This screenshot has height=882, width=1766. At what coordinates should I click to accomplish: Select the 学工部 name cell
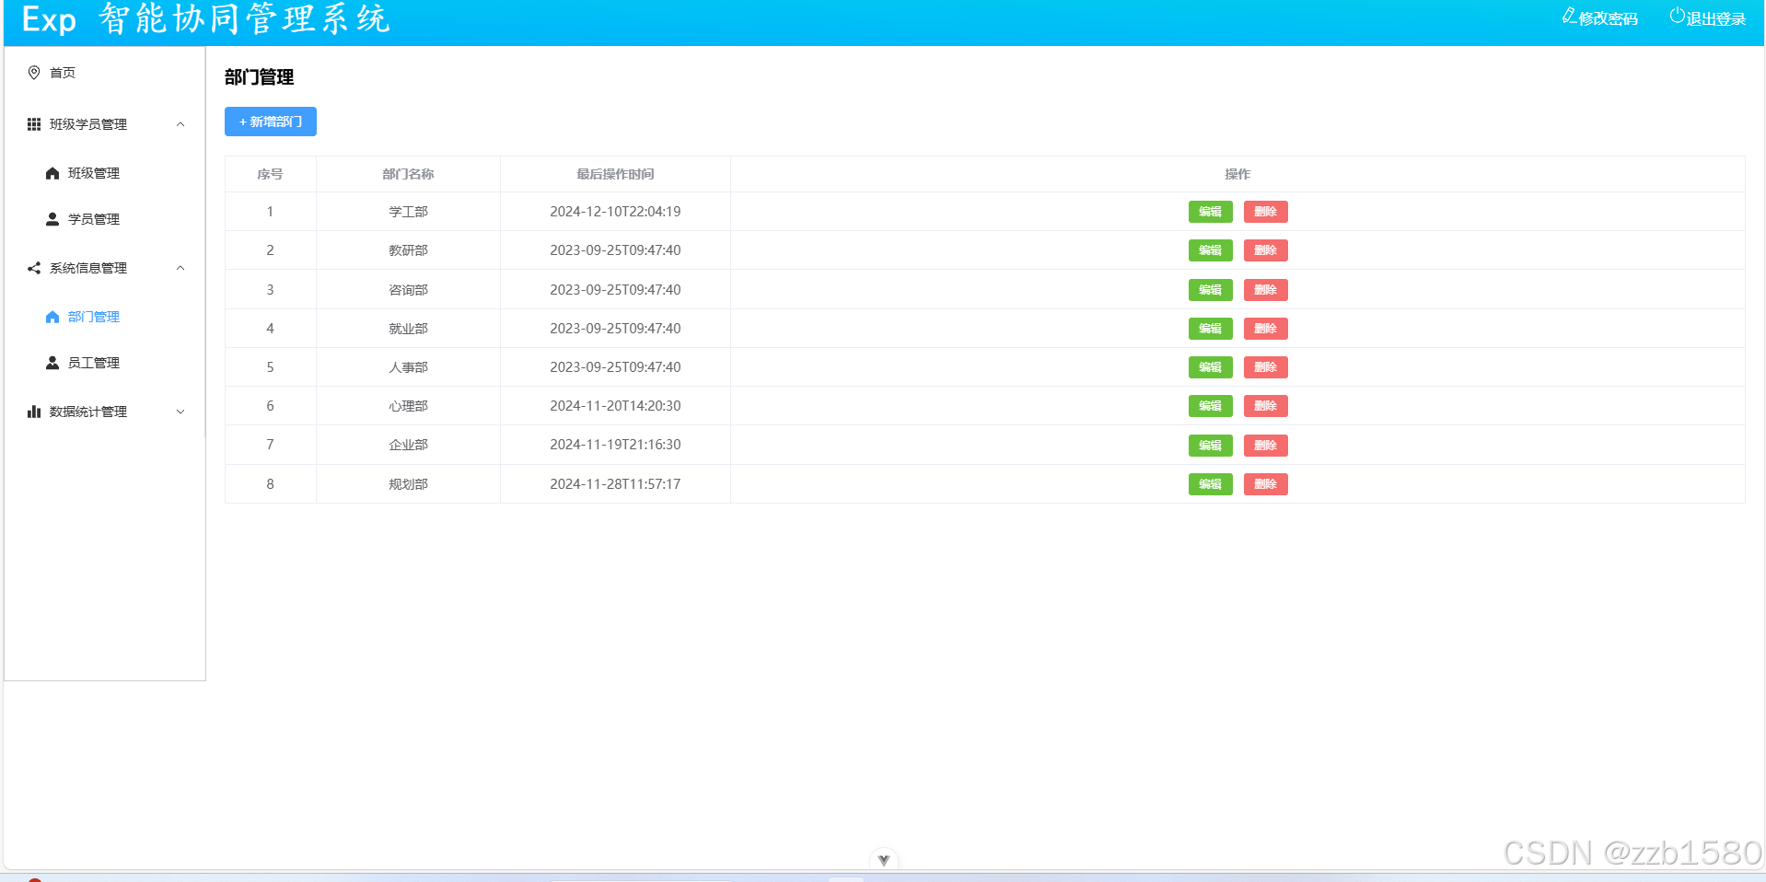408,212
